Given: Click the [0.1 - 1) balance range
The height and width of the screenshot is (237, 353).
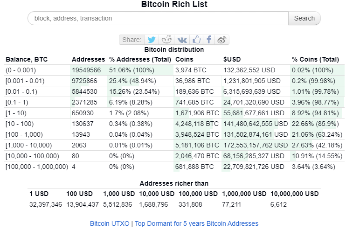Looking at the screenshot, I should coord(17,102).
